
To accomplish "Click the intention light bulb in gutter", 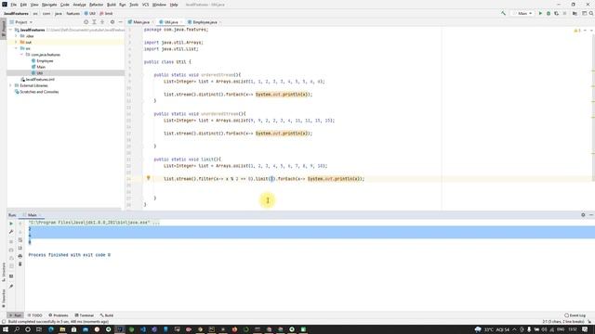I will (x=149, y=178).
